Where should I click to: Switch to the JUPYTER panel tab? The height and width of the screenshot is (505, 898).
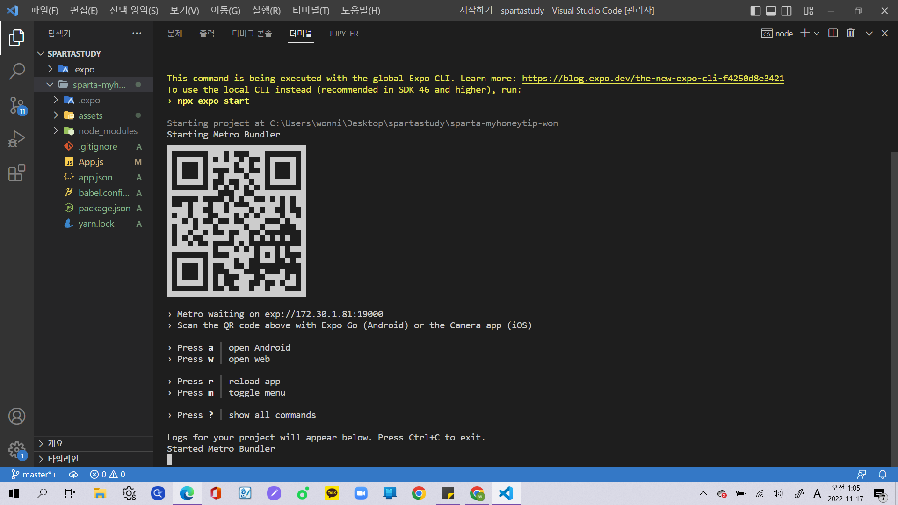344,34
